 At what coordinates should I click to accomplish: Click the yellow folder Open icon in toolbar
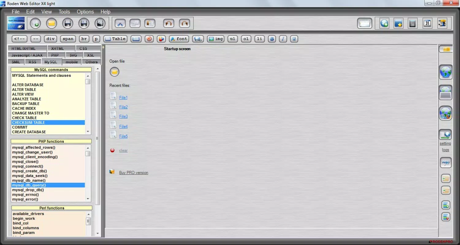click(51, 23)
